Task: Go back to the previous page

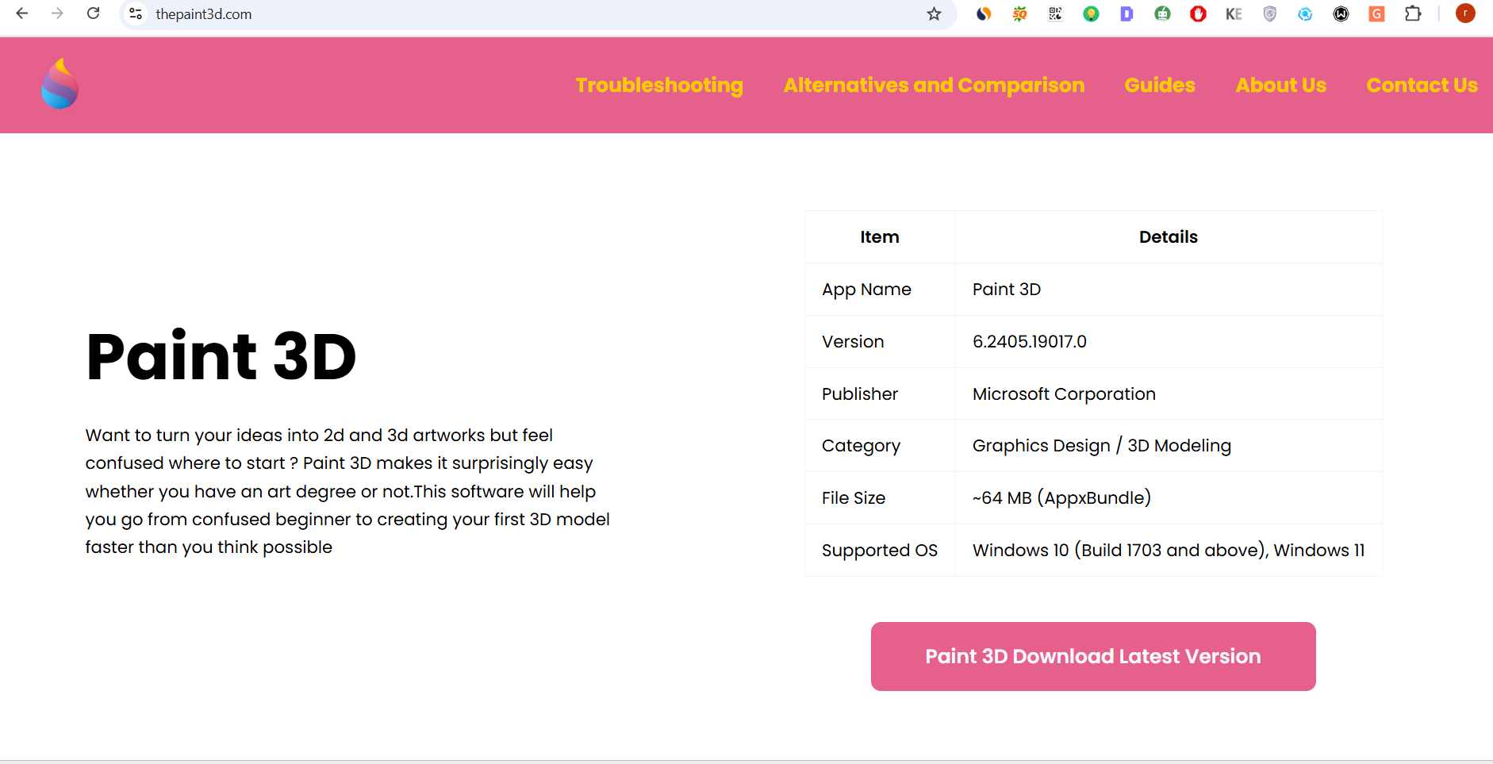Action: tap(22, 13)
